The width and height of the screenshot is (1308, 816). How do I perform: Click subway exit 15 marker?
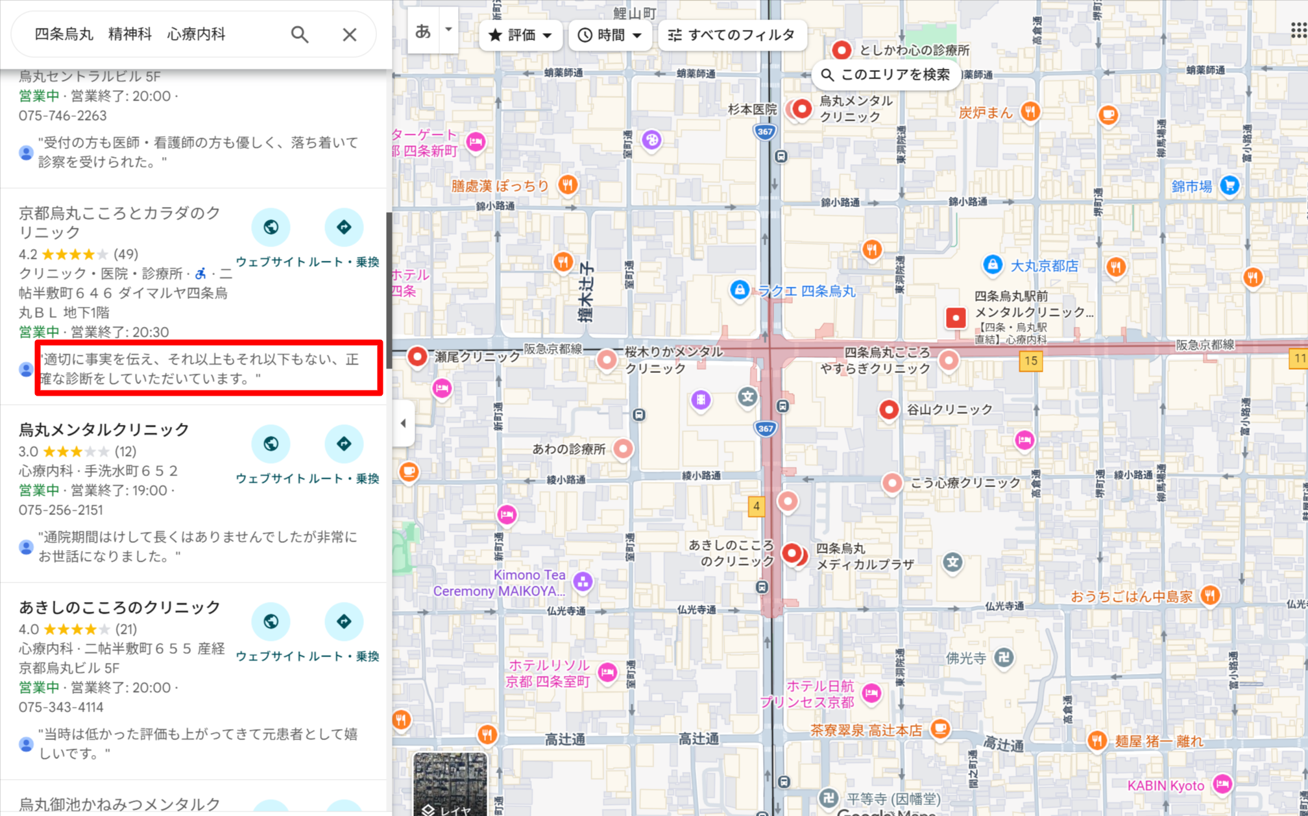click(1031, 361)
